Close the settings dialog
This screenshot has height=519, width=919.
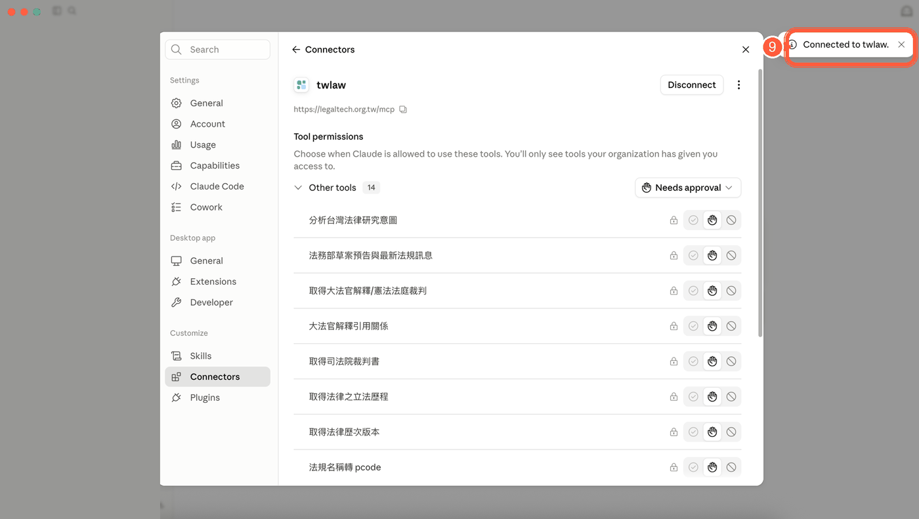tap(746, 50)
